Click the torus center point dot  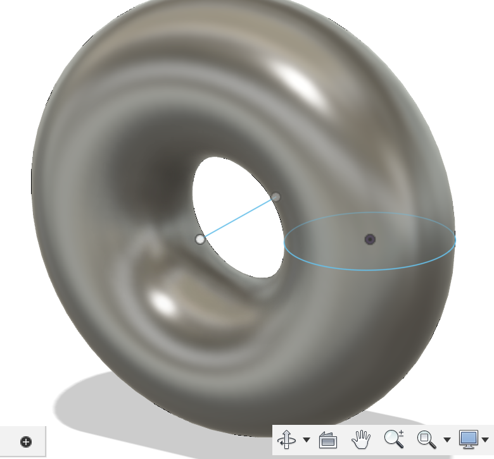370,240
